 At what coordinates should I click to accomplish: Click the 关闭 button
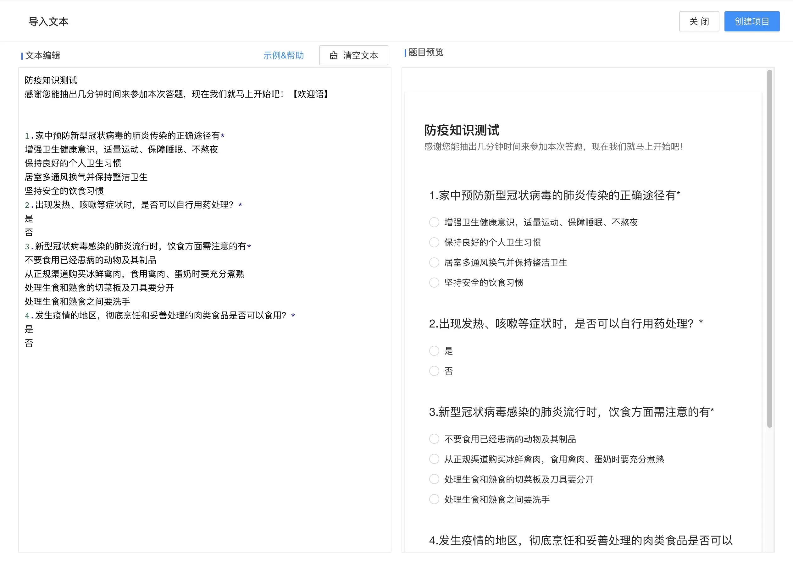click(x=699, y=21)
